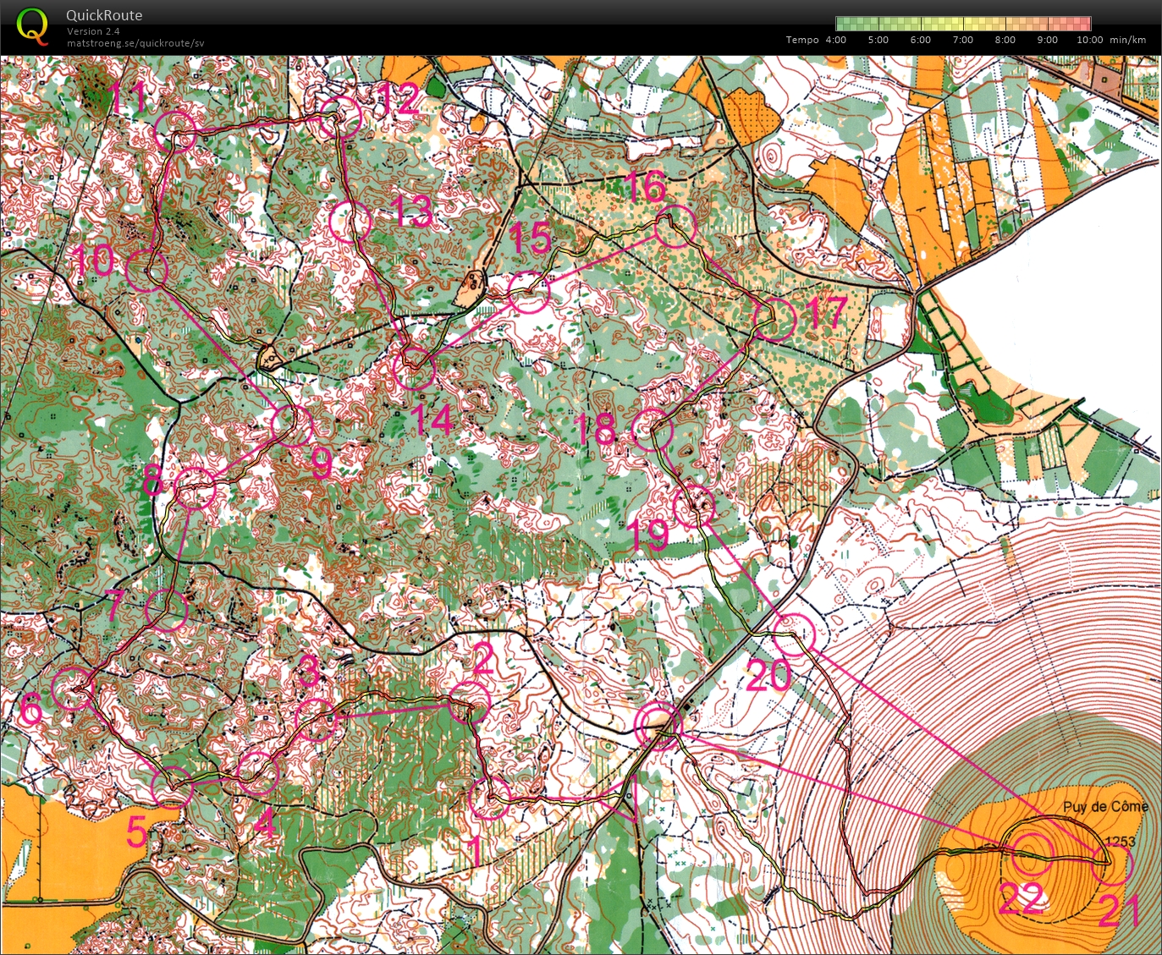Click the control circle for control 11
This screenshot has width=1162, height=955.
click(176, 132)
